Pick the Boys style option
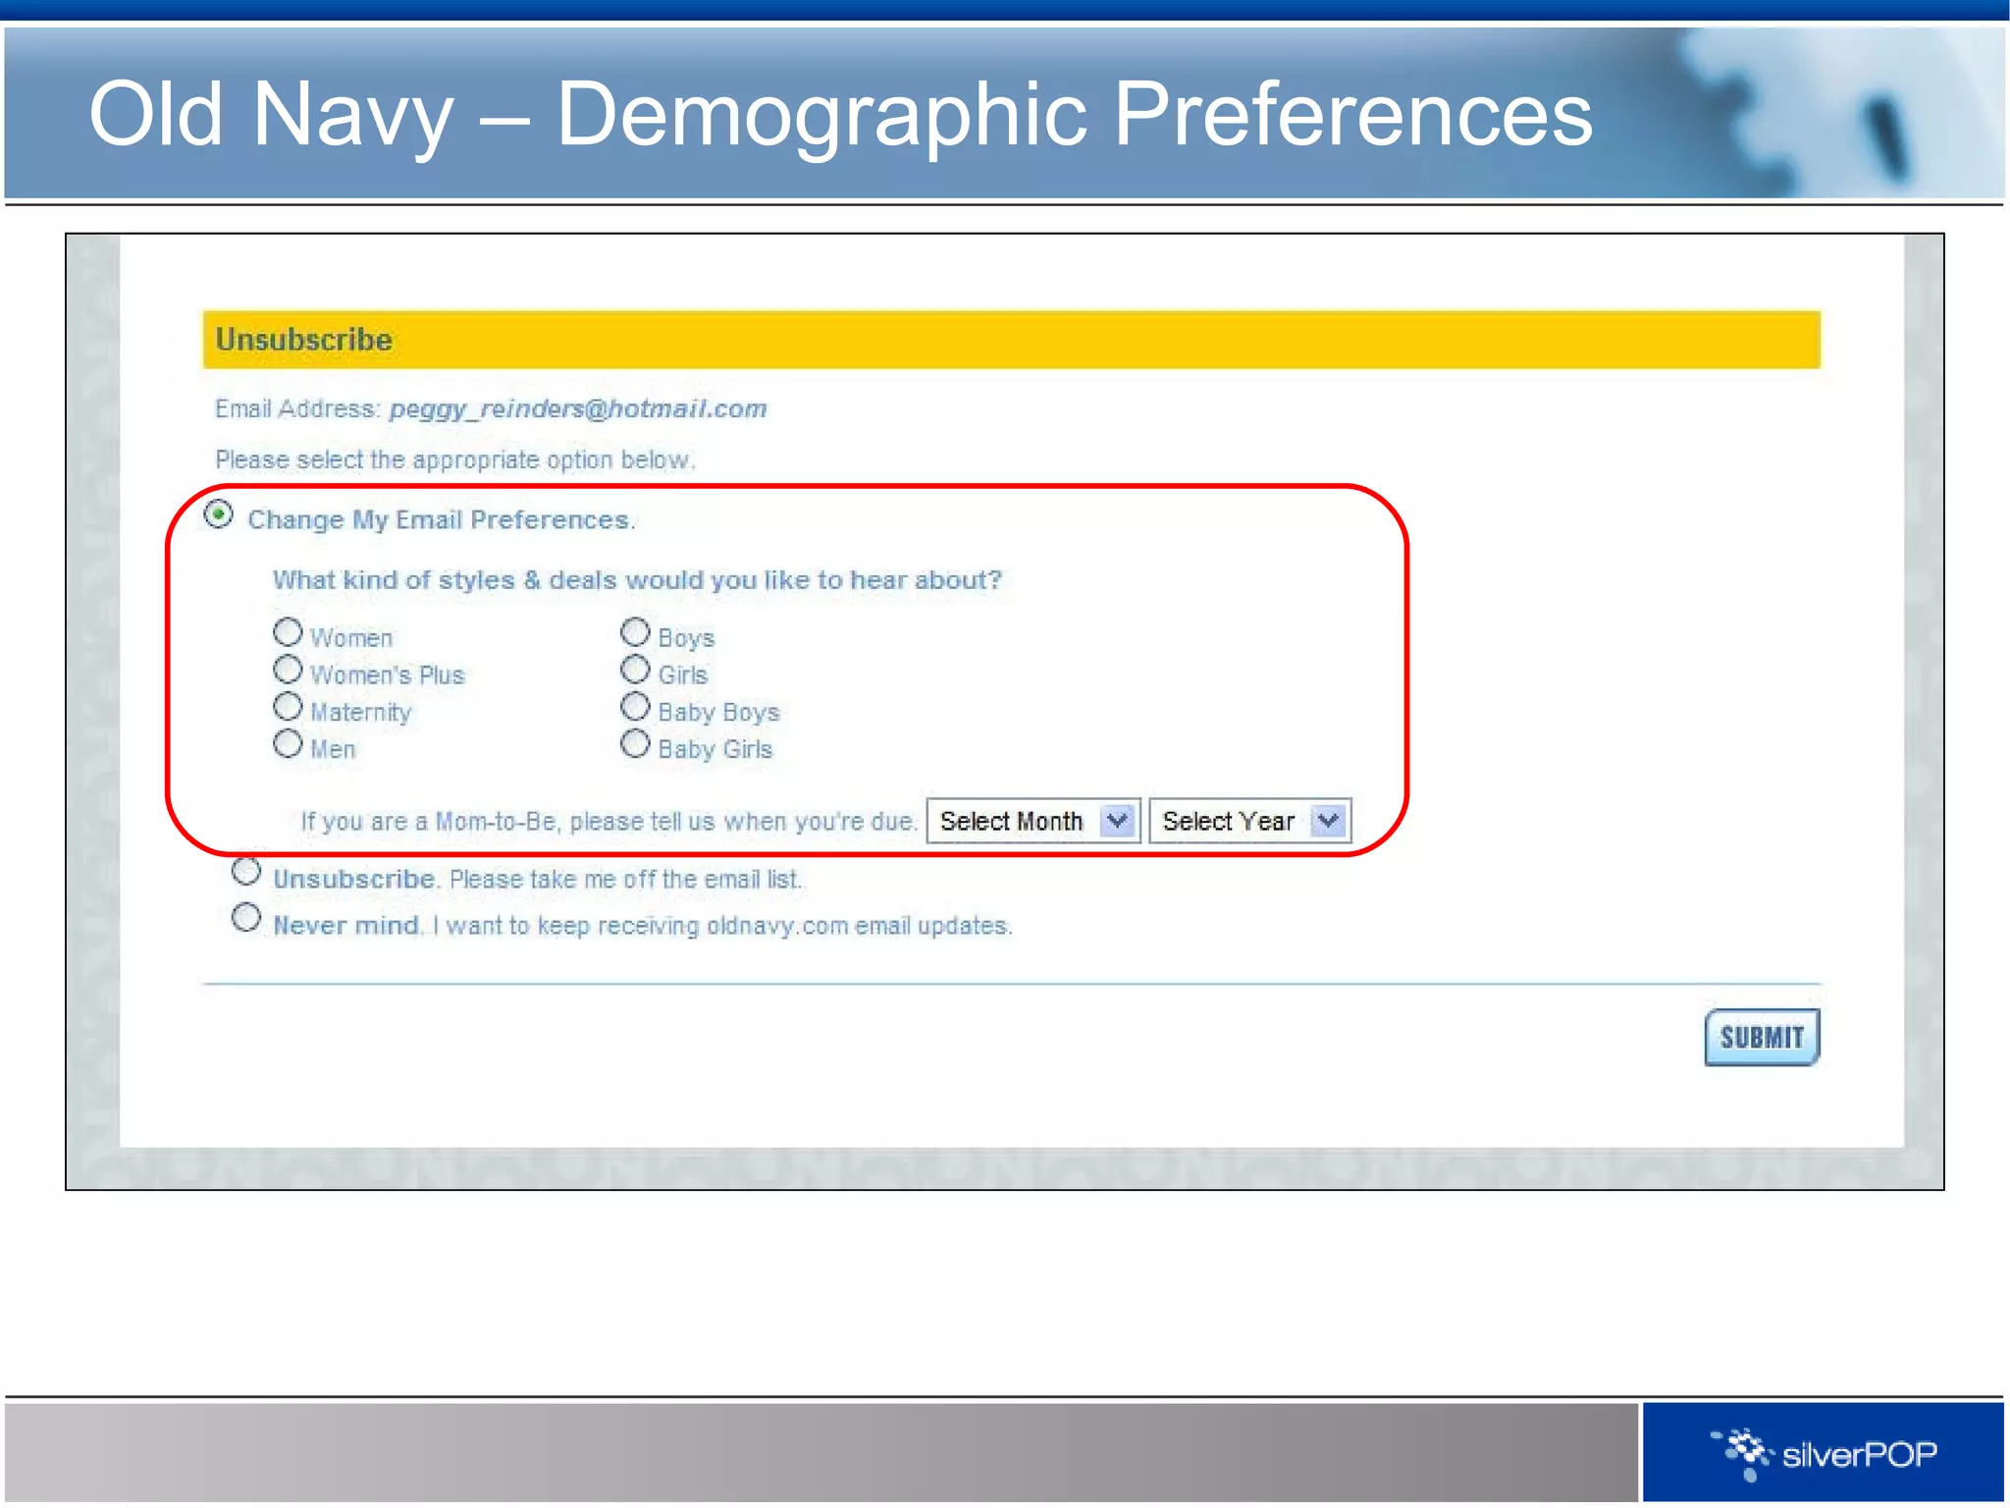Viewport: 2010px width, 1508px height. click(x=636, y=631)
